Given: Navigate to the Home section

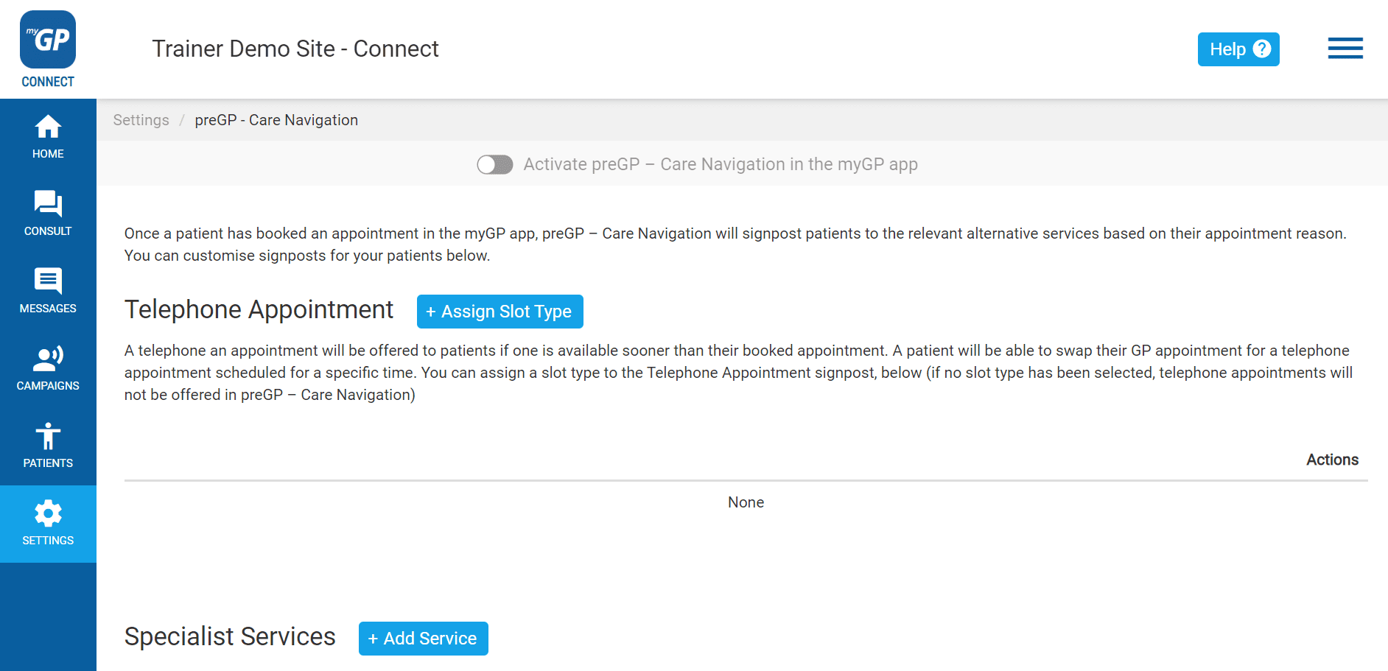Looking at the screenshot, I should 47,137.
